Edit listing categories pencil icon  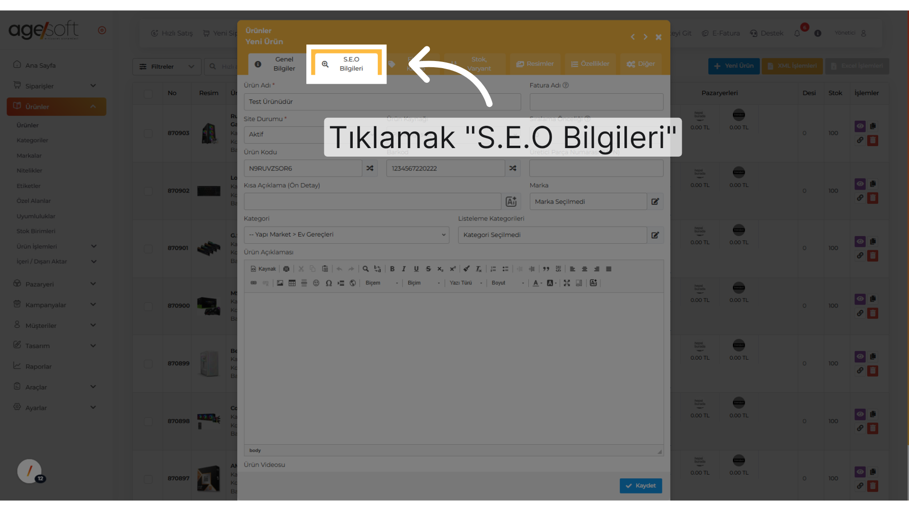coord(655,235)
